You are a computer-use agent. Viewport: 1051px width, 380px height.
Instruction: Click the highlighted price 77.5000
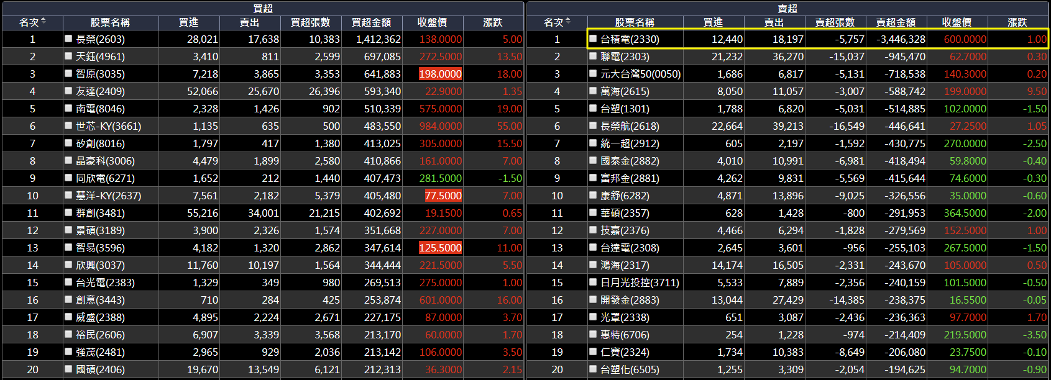tap(444, 196)
